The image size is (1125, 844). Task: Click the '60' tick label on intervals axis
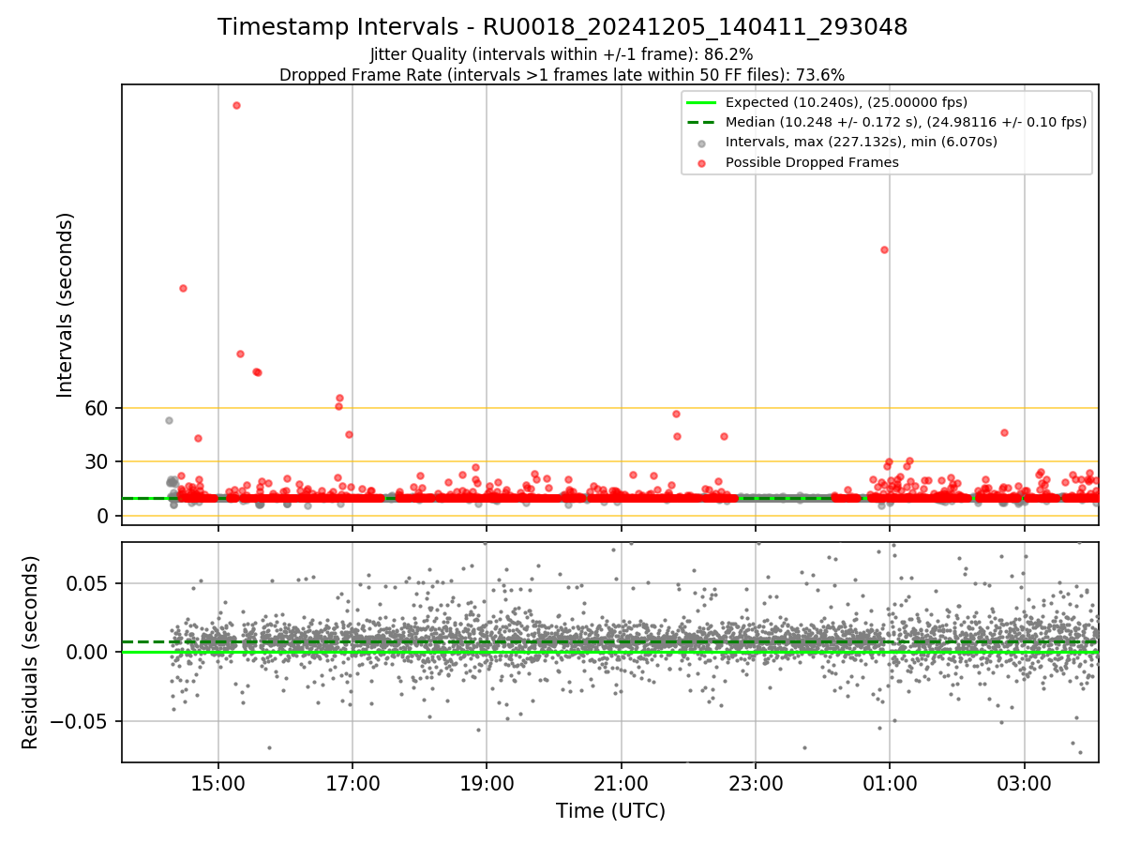click(98, 408)
